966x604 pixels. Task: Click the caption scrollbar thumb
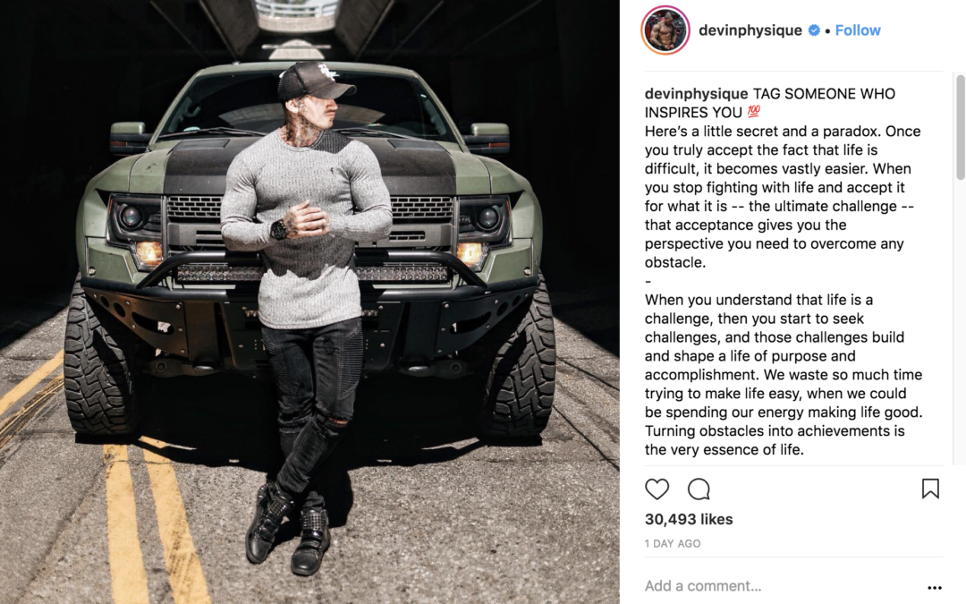tap(960, 127)
